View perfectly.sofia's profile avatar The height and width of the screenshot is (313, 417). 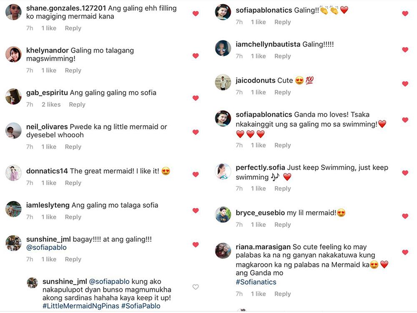point(223,171)
